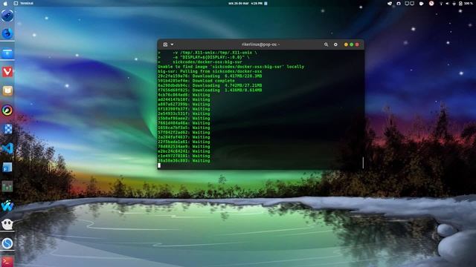Open the blue circular S app in dock
The height and width of the screenshot is (267, 476).
point(7,243)
